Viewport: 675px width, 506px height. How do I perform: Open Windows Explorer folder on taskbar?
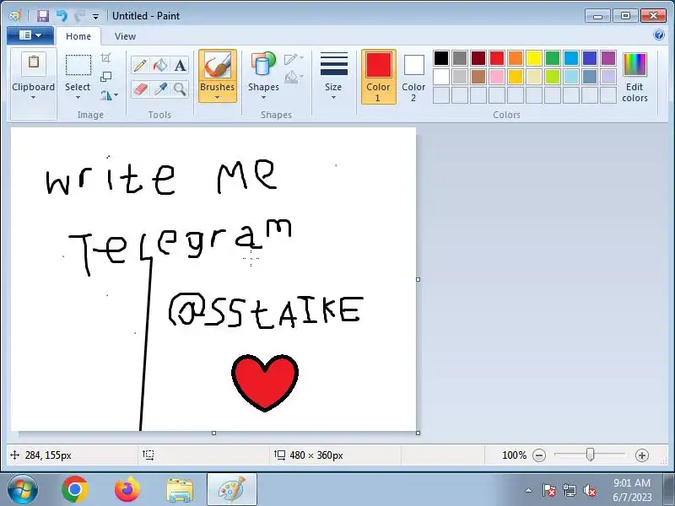click(180, 490)
